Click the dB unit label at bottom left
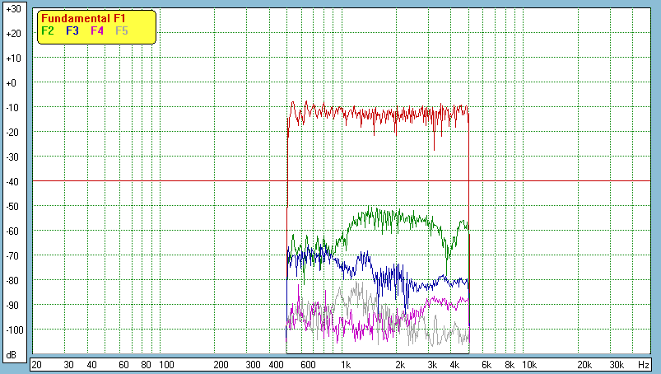This screenshot has height=374, width=661. coord(12,355)
